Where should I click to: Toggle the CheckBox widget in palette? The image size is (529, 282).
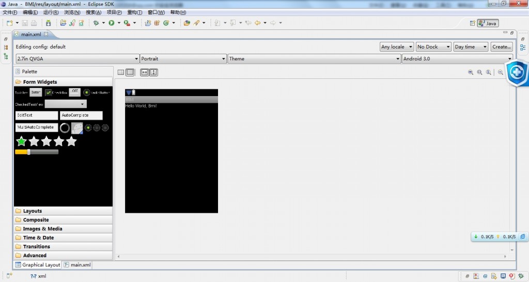[56, 92]
